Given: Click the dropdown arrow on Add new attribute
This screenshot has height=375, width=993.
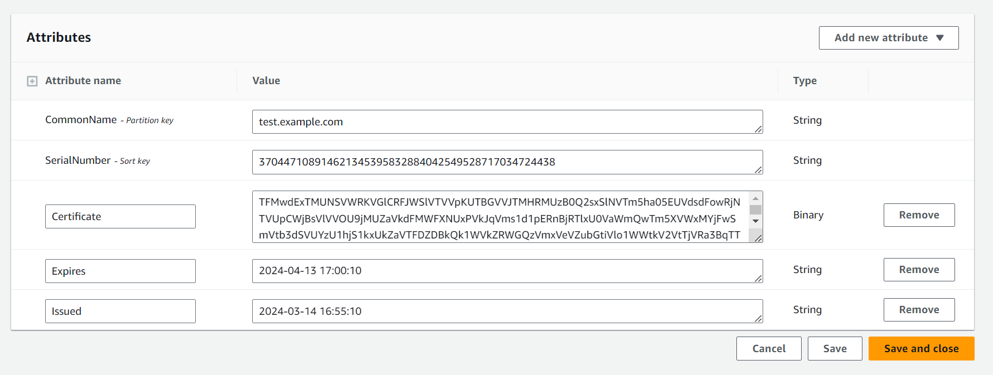Looking at the screenshot, I should pos(941,38).
